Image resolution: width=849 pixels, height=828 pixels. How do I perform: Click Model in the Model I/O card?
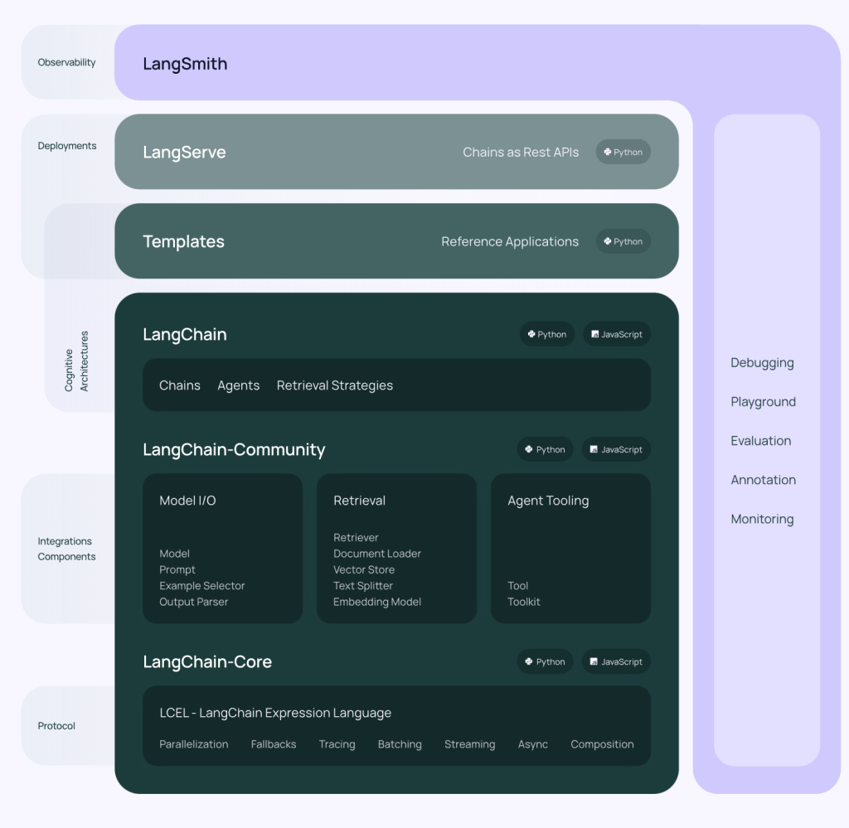click(x=174, y=554)
